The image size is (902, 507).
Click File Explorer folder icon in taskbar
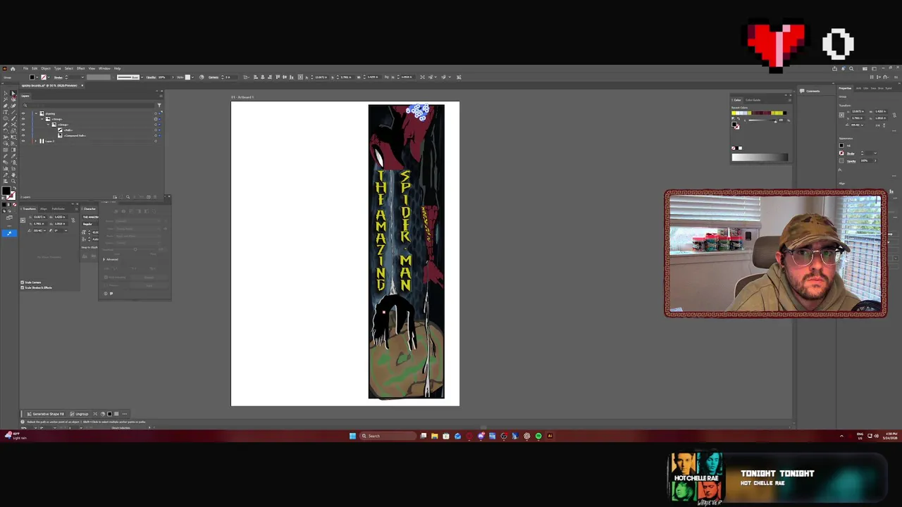pos(434,436)
